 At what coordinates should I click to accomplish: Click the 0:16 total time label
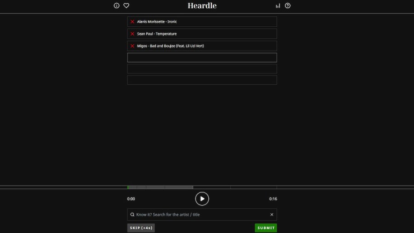pyautogui.click(x=273, y=199)
